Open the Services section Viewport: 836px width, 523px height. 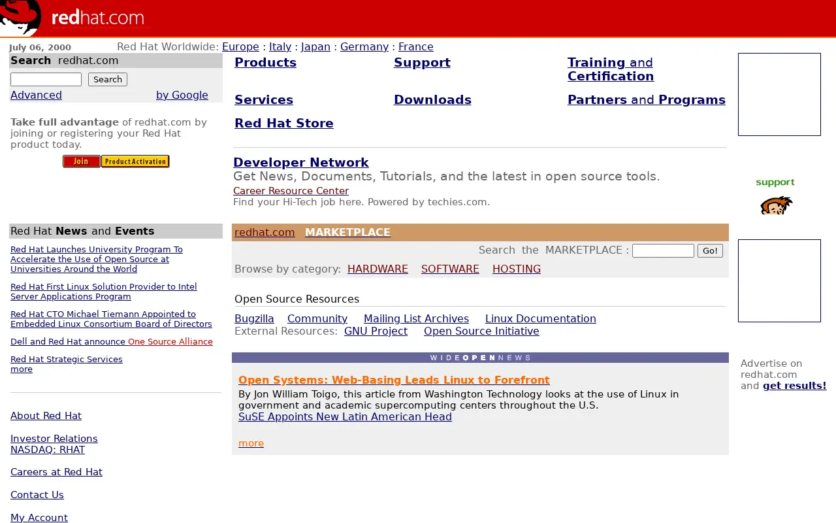pyautogui.click(x=264, y=99)
